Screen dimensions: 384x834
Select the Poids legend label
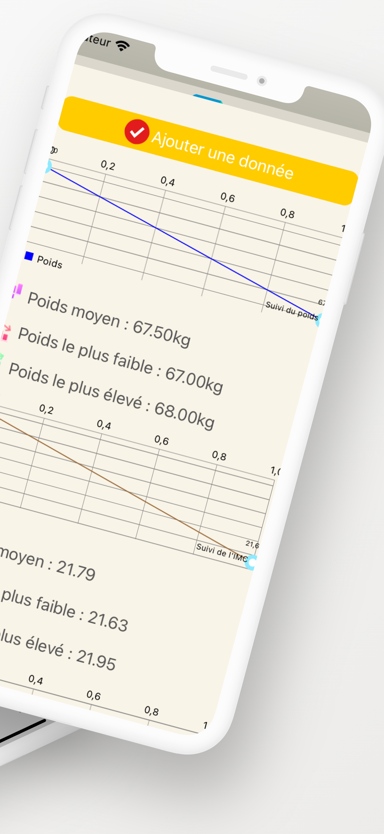click(49, 262)
